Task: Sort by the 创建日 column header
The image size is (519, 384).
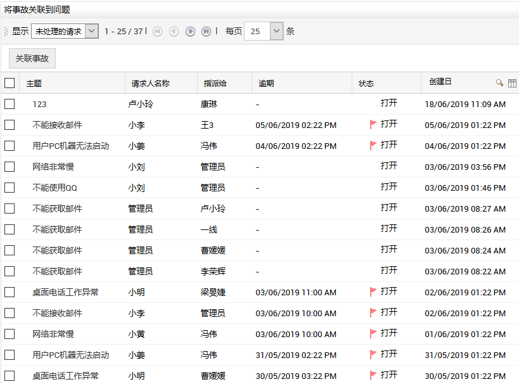Action: click(x=440, y=82)
